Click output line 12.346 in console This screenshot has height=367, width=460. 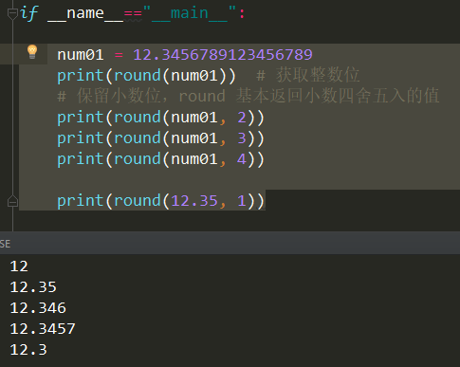(x=38, y=308)
